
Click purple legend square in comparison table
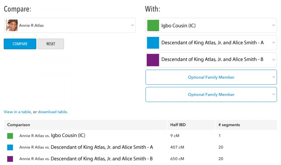[10, 159]
